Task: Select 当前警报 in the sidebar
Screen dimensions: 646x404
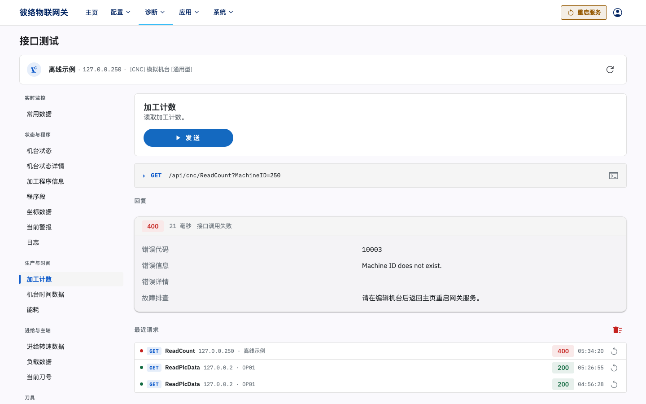Action: (71, 227)
